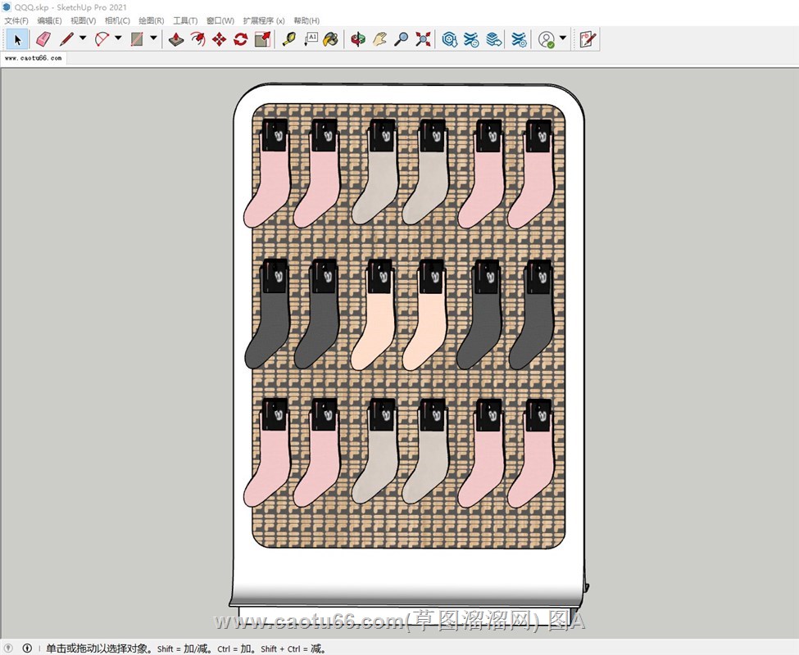Expand the Line tool dropdown arrow
799x655 pixels.
(83, 38)
